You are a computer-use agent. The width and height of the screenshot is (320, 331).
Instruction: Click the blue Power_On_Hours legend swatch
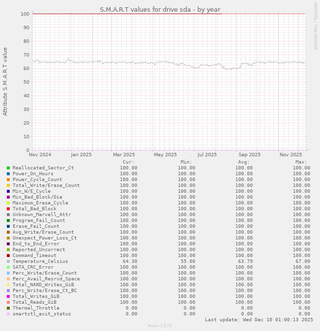pyautogui.click(x=8, y=174)
